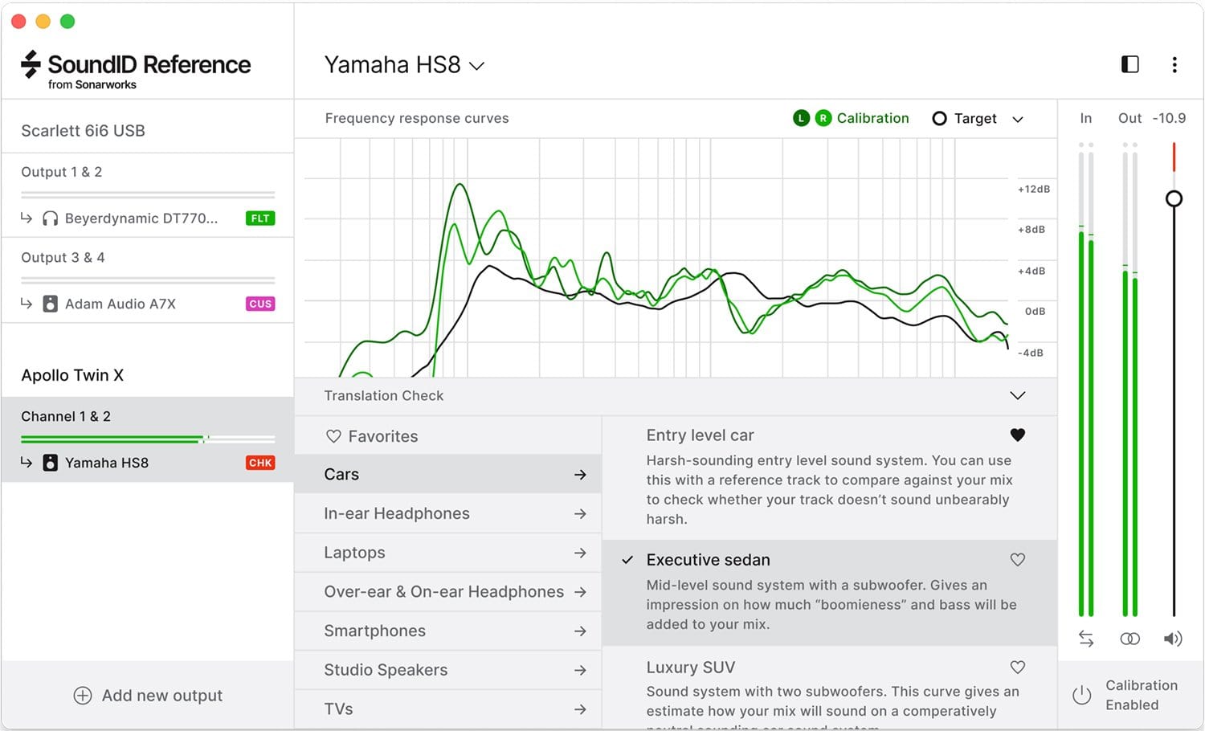Open the Yamaha HS8 profile dropdown
The width and height of the screenshot is (1205, 731).
pyautogui.click(x=404, y=65)
